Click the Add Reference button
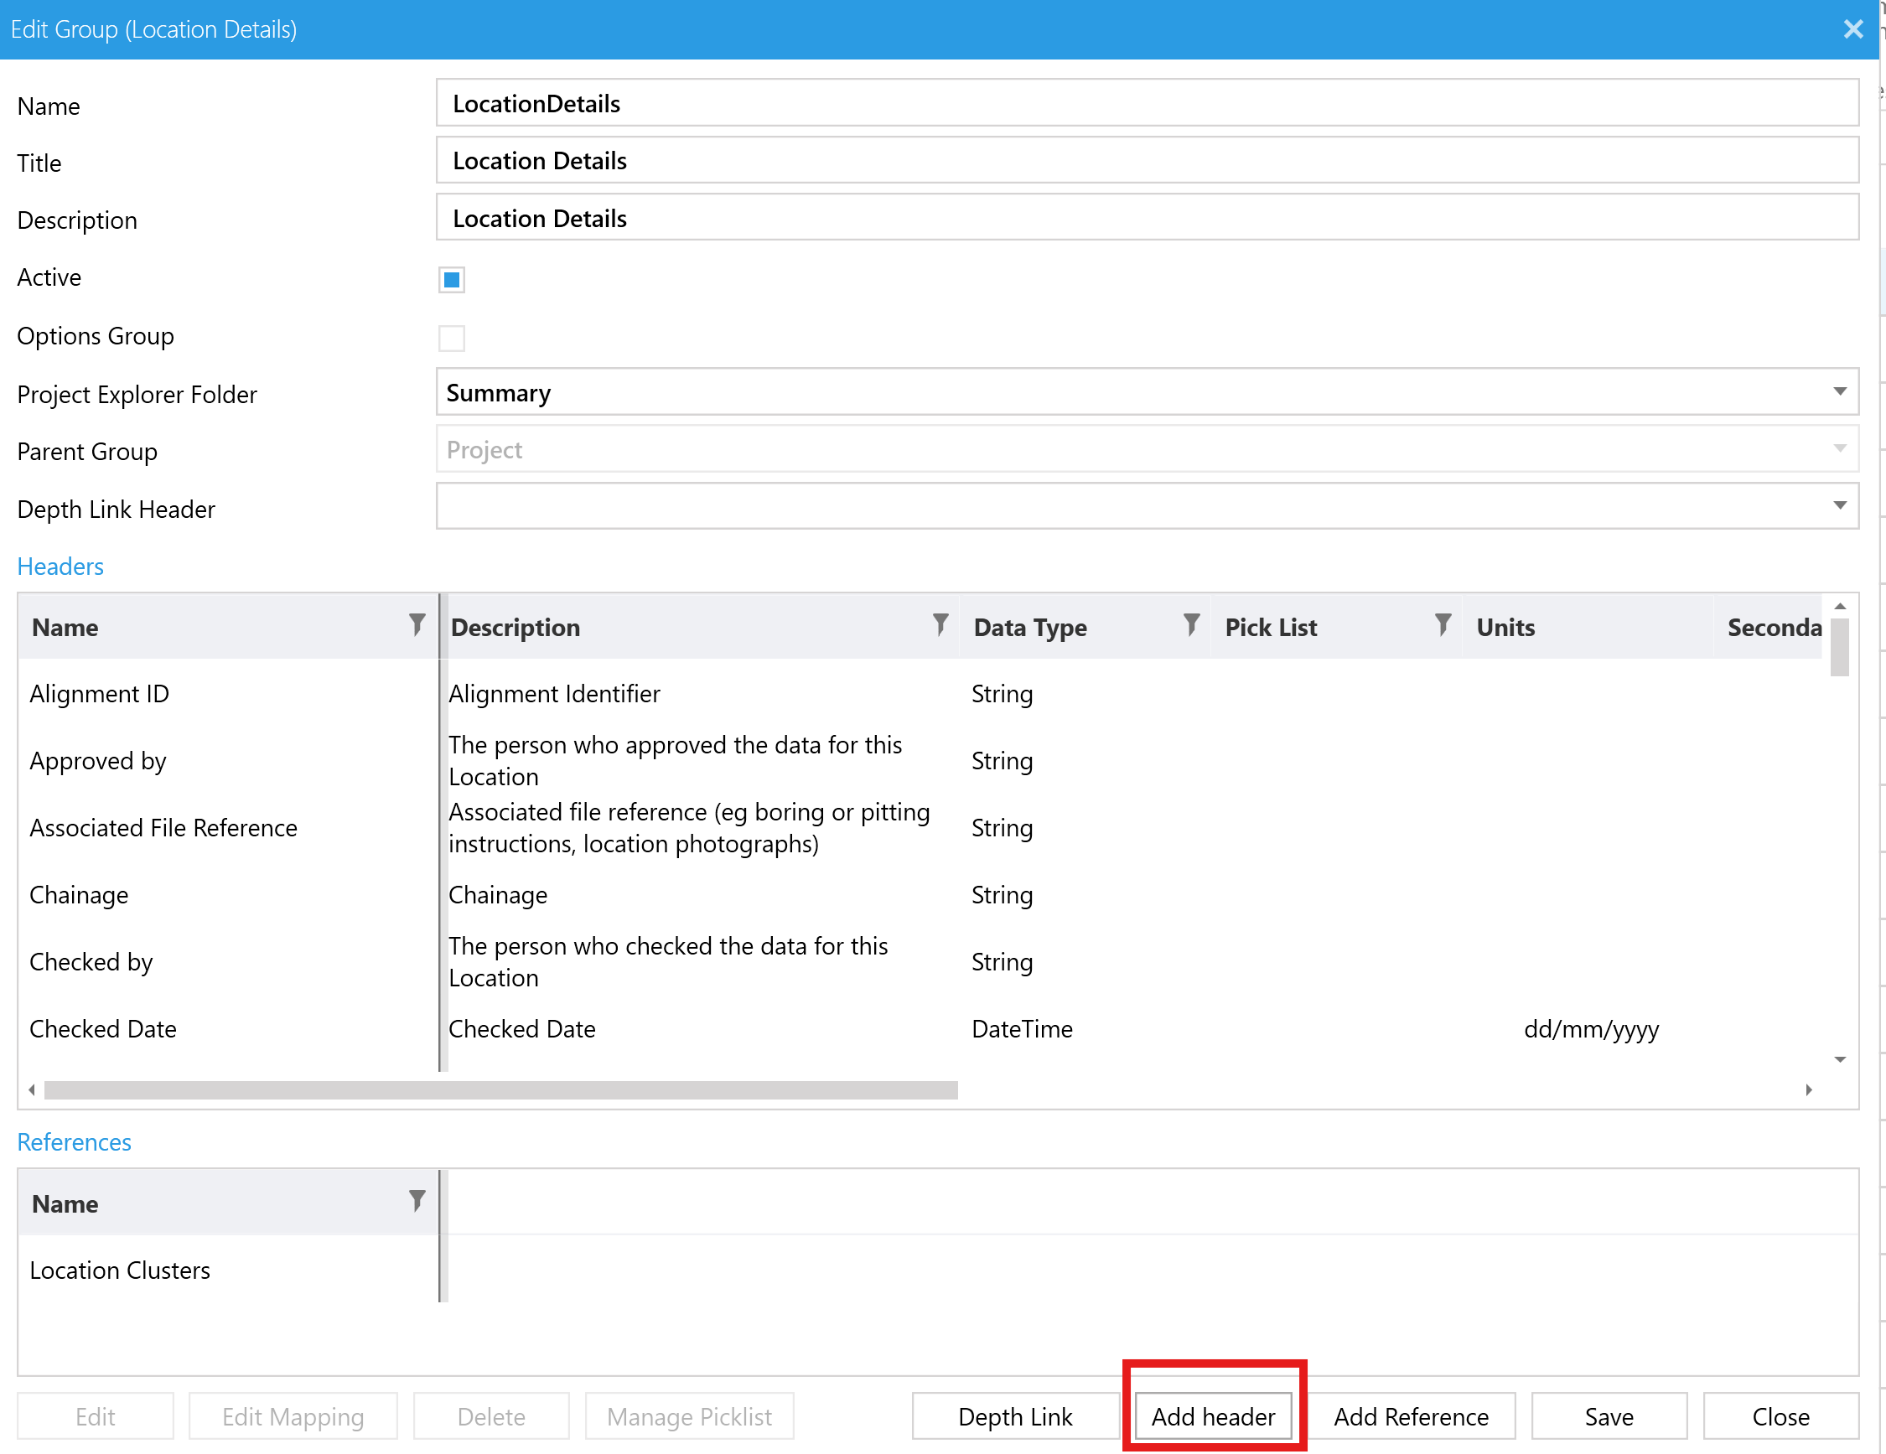 (x=1410, y=1416)
